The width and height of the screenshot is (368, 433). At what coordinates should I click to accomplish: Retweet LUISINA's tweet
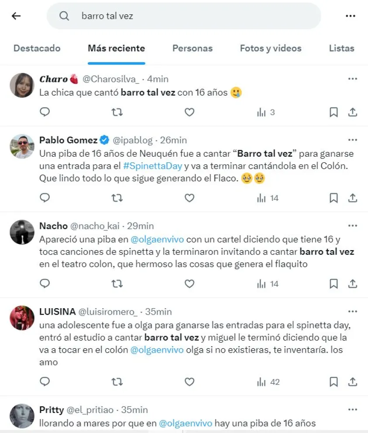tap(117, 382)
